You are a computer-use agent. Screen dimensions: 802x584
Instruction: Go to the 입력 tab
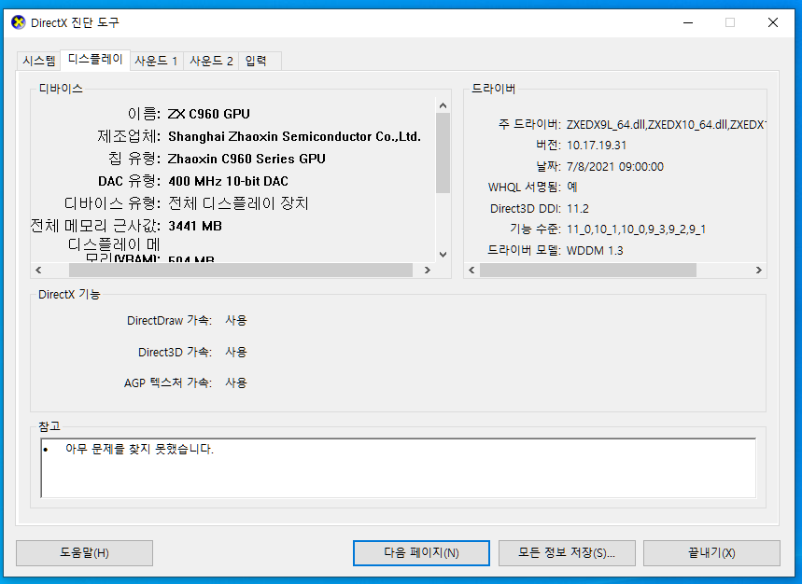(x=256, y=61)
